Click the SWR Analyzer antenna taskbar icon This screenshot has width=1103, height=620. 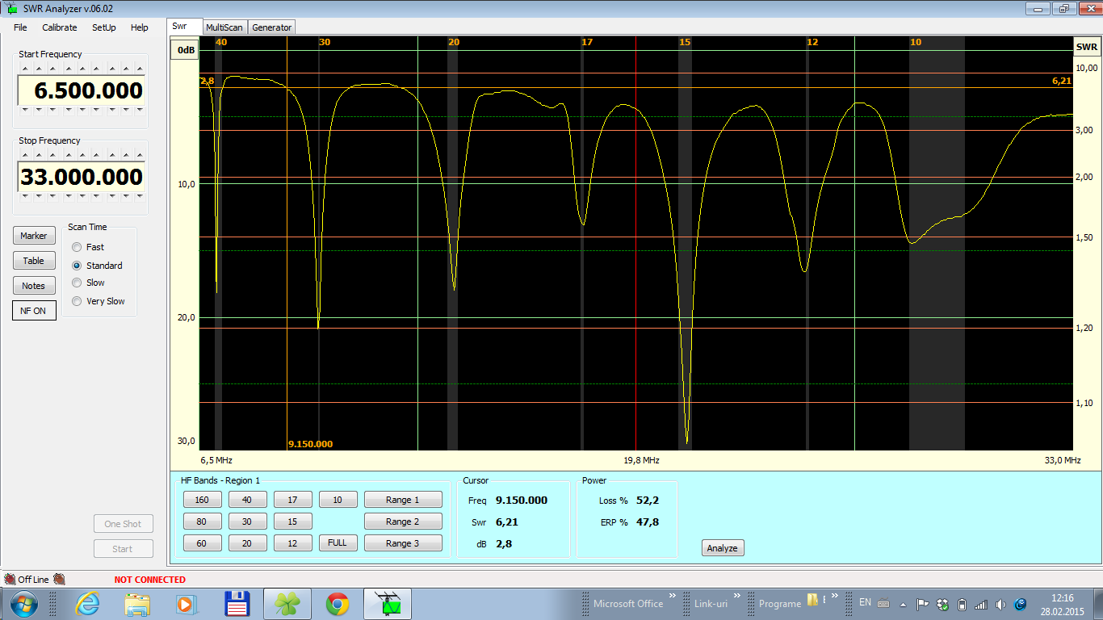[x=388, y=604]
